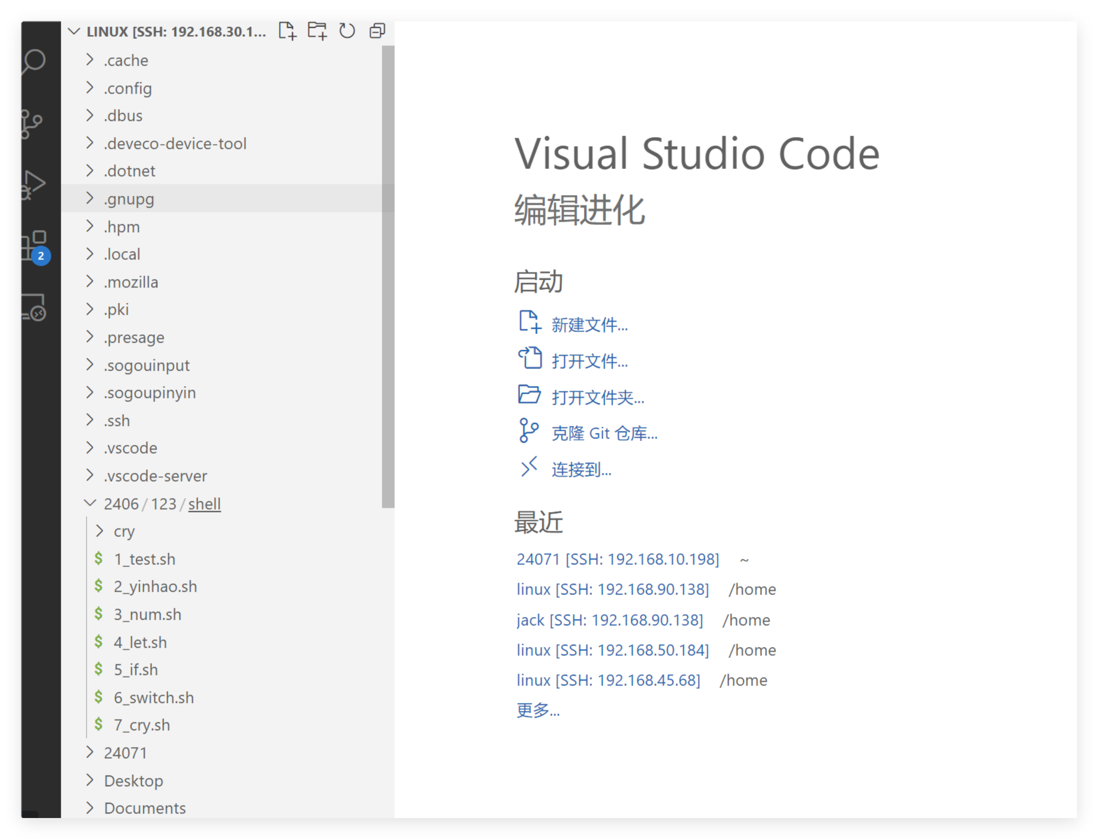Viewport: 1098px width, 839px height.
Task: Click the 新建文件 (New File) start link
Action: coord(589,325)
